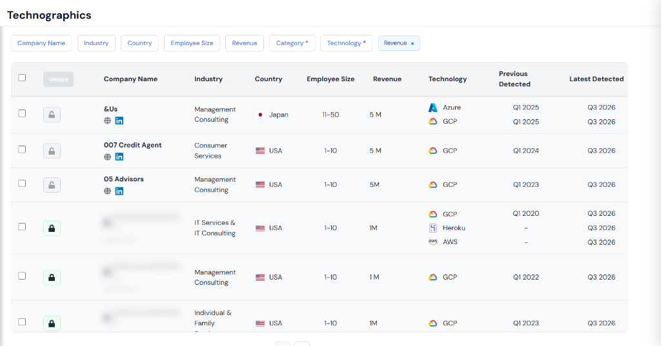Open the Industry filter
Screen dimensions: 661x346
coord(96,43)
